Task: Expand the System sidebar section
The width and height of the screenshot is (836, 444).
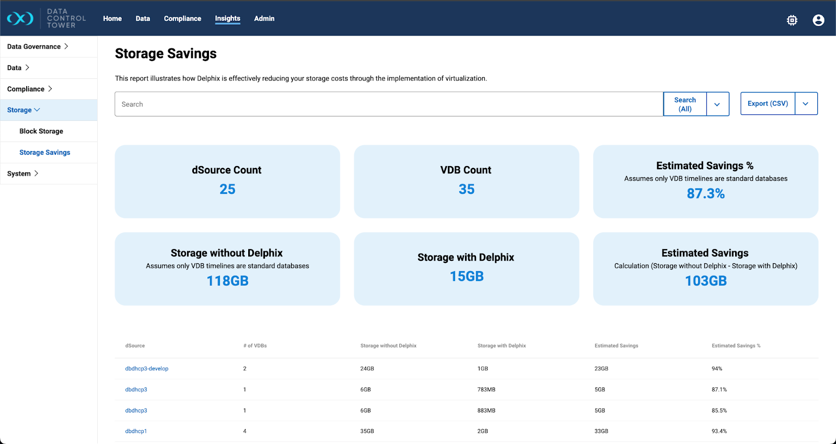Action: click(22, 173)
